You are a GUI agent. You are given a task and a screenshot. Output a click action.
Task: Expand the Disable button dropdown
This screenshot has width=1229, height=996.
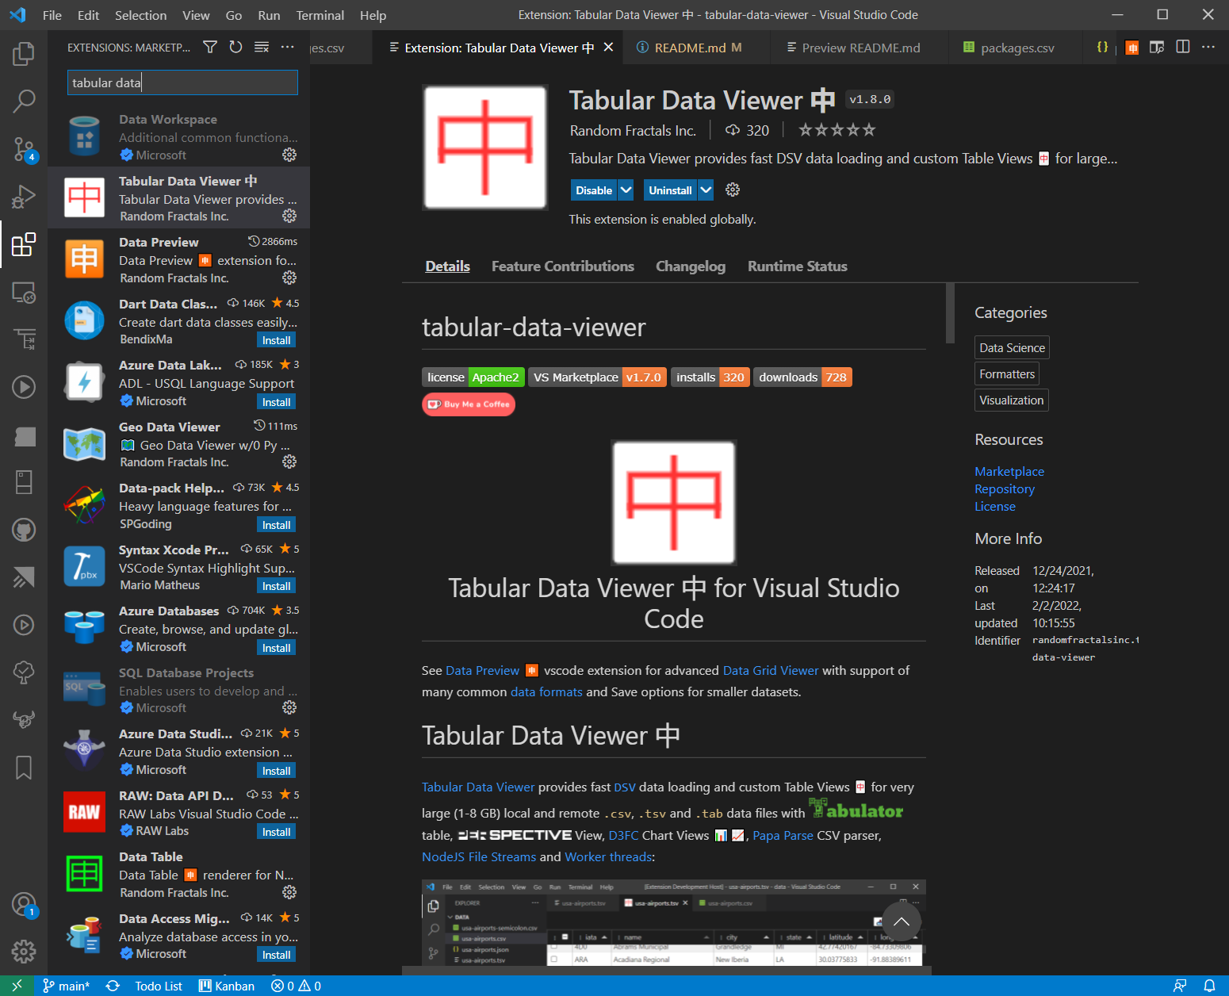point(626,190)
